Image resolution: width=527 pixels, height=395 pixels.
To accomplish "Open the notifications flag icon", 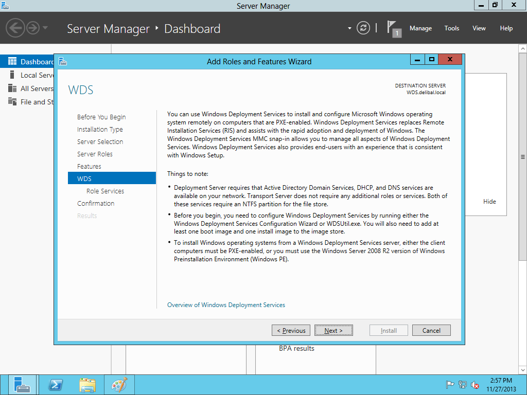I will click(393, 28).
